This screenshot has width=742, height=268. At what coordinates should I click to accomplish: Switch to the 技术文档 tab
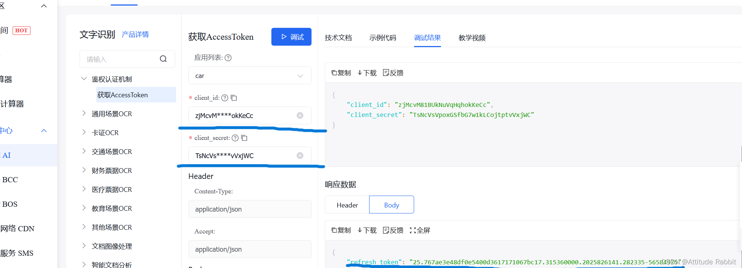(x=338, y=37)
